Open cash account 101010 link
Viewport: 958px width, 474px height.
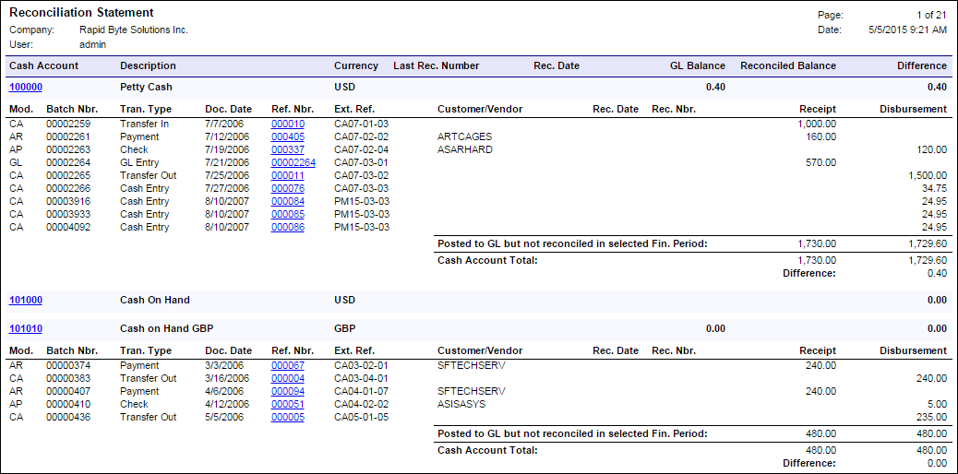click(x=26, y=328)
